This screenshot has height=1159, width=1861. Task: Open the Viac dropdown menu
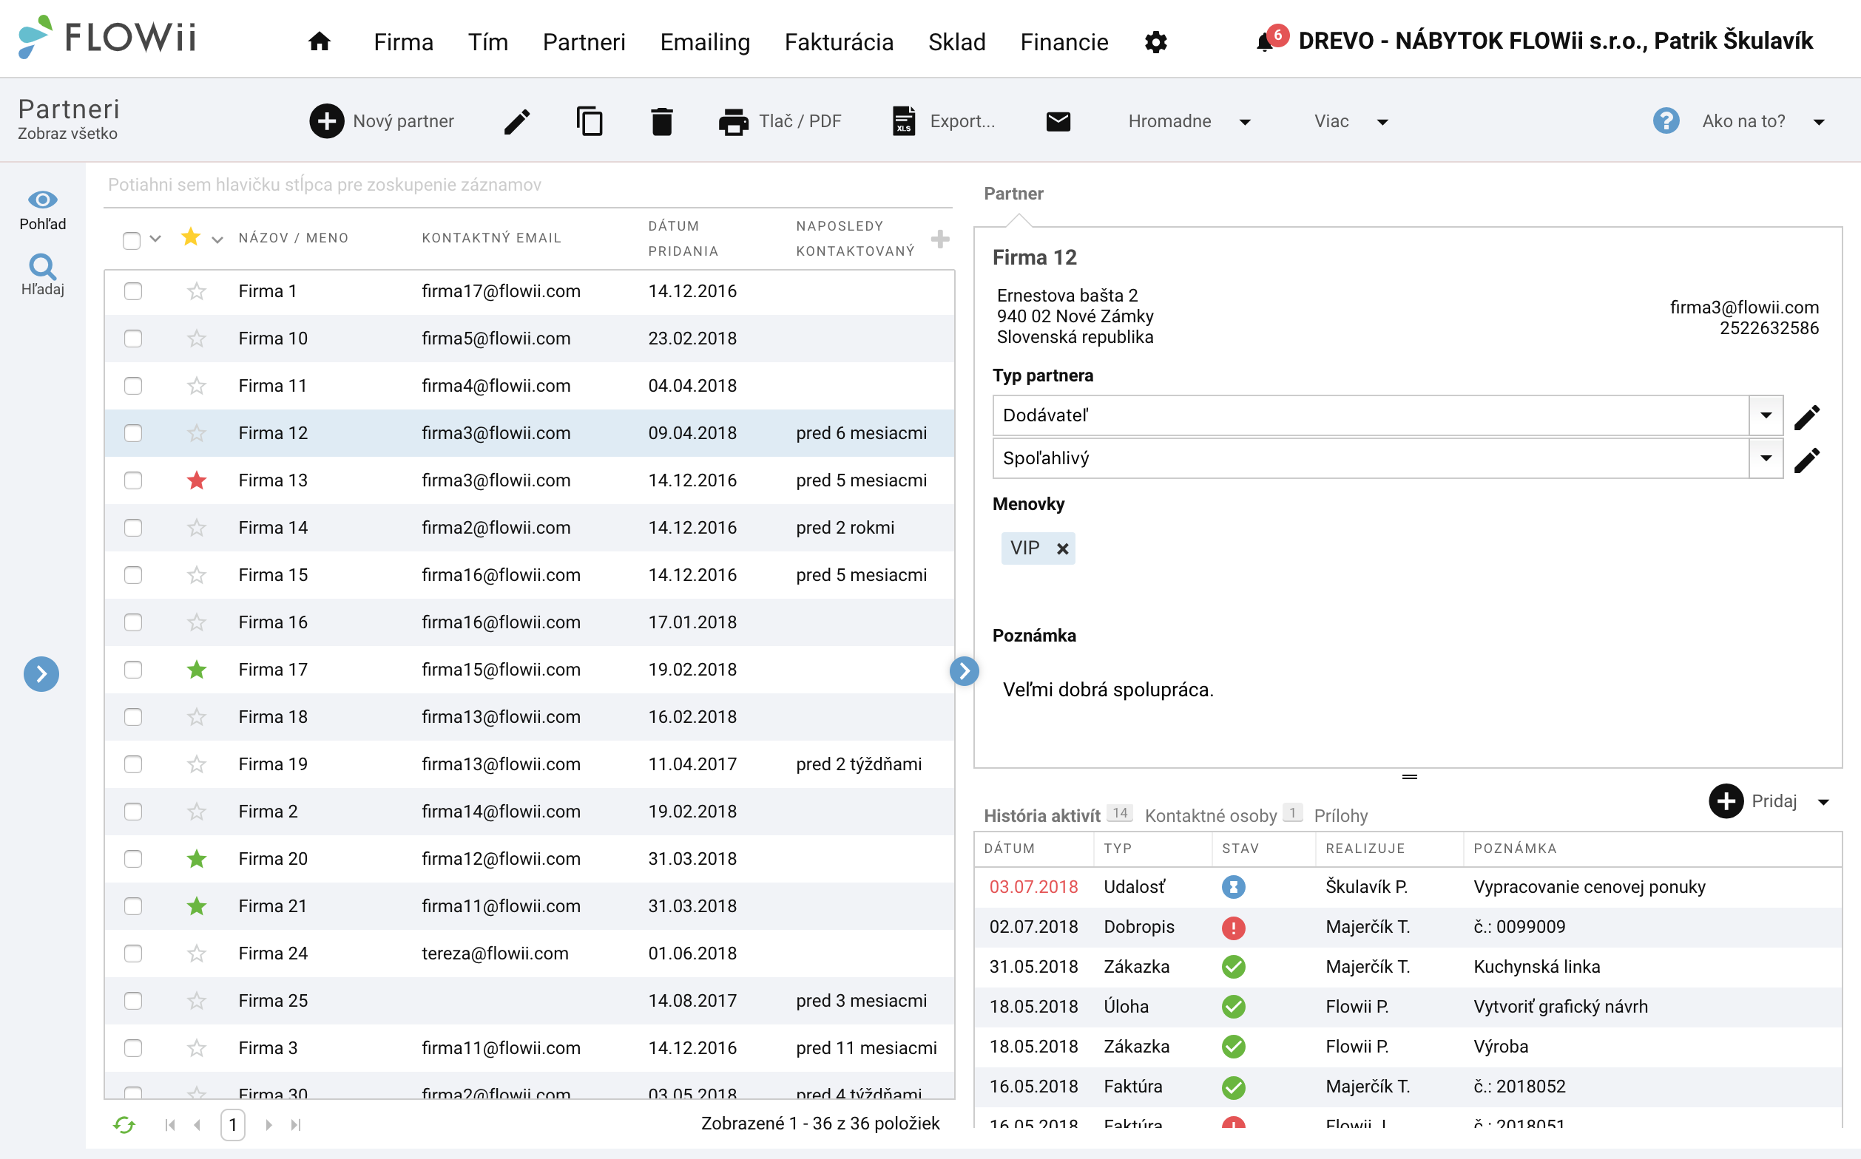1350,121
